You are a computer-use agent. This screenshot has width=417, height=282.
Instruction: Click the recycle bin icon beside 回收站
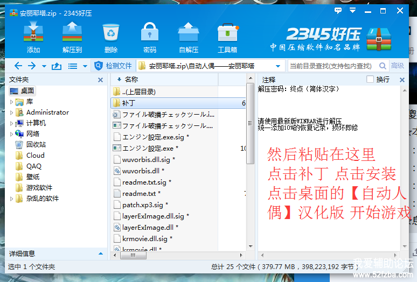19,145
